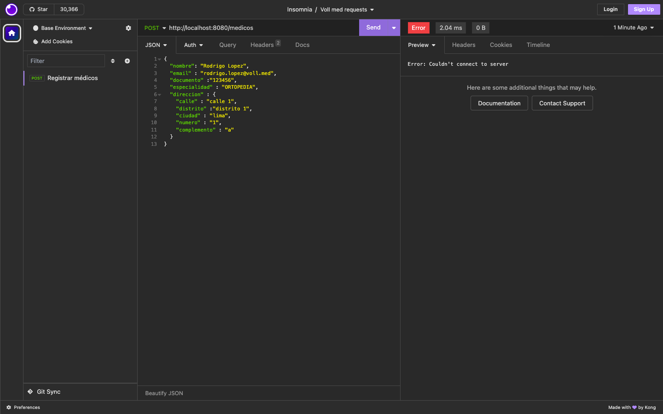Open Send options dropdown arrow
This screenshot has height=414, width=663.
pos(394,28)
